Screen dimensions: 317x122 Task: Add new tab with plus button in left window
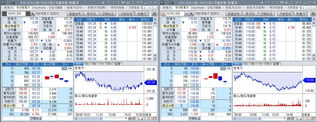(155, 8)
